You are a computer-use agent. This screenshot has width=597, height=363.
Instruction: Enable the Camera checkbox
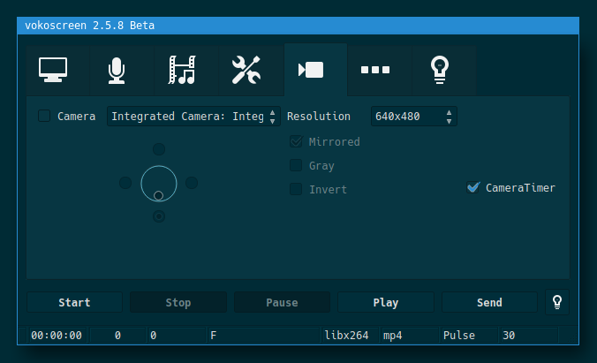click(45, 117)
